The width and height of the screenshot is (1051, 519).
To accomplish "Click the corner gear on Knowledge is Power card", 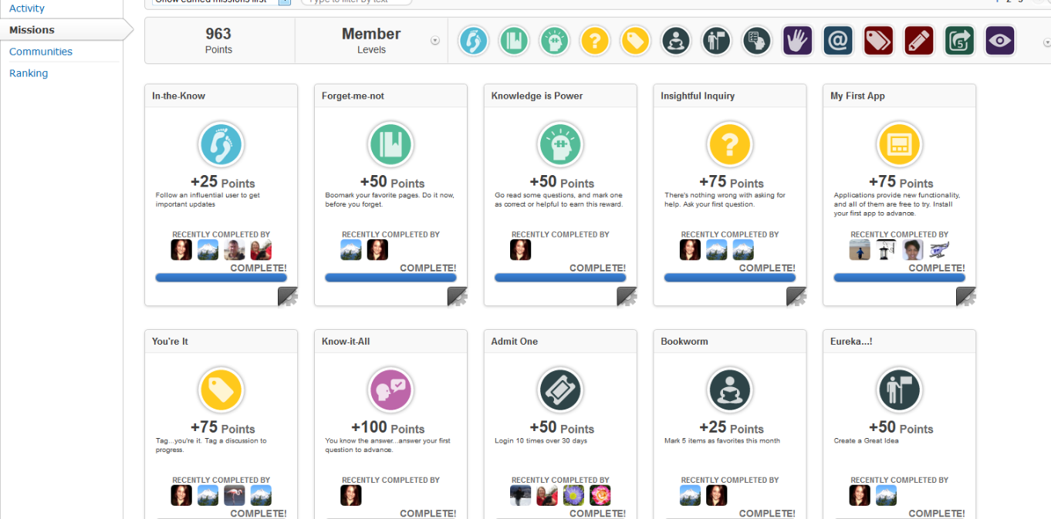I will coord(627,296).
